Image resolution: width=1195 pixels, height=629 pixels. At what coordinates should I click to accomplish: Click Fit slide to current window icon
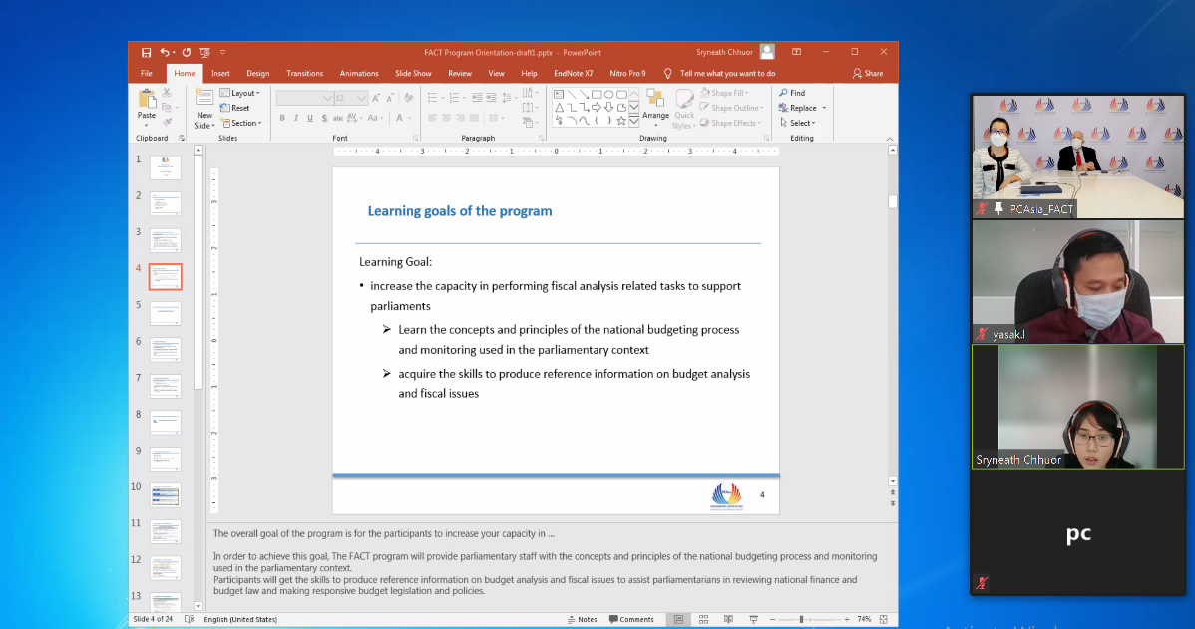(x=884, y=620)
